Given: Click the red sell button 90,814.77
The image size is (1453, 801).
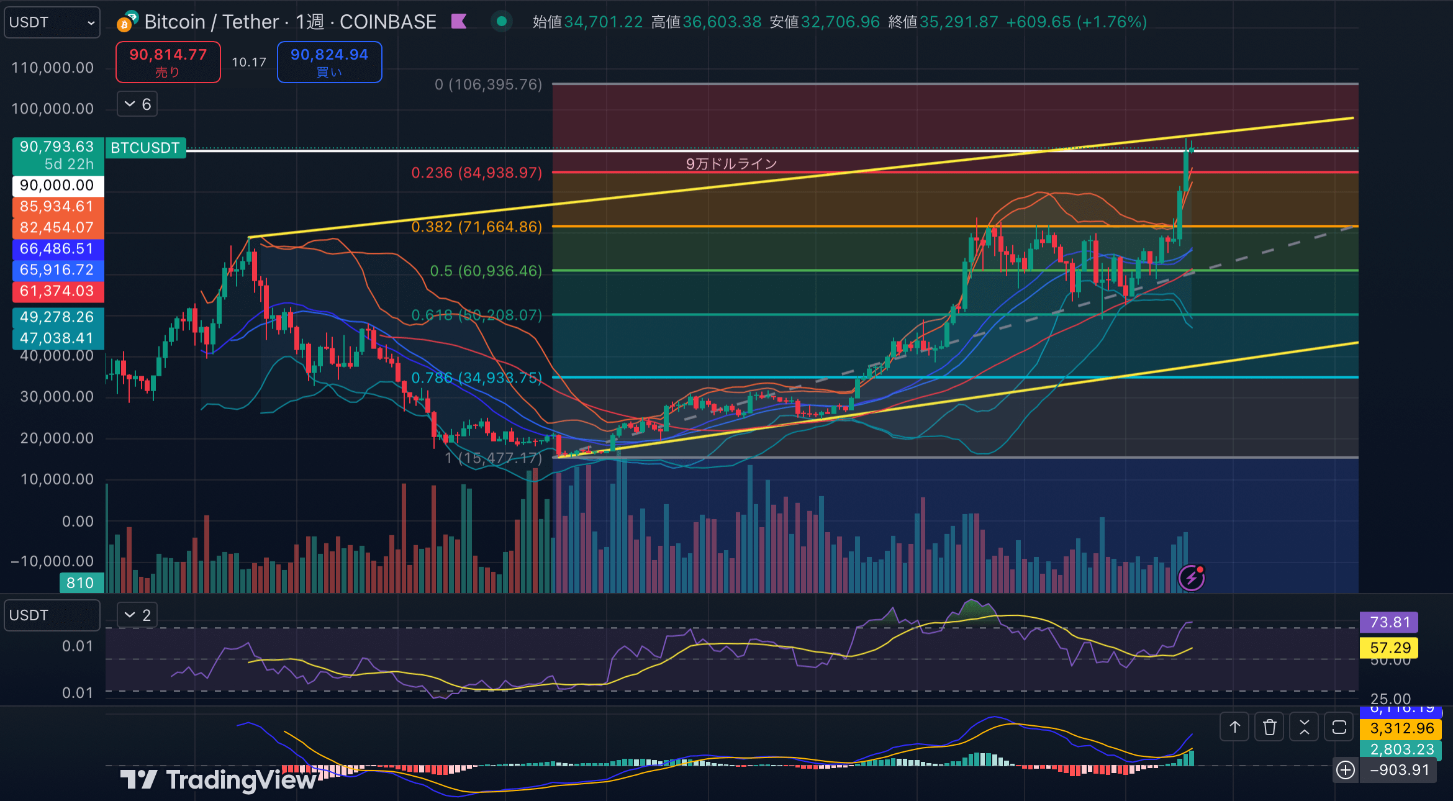Looking at the screenshot, I should [x=168, y=62].
